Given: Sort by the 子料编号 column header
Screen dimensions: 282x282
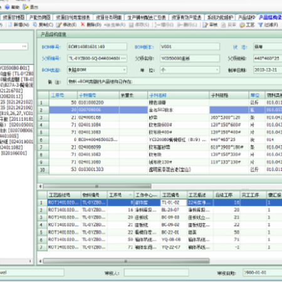Looking at the screenshot, I should point(98,95).
